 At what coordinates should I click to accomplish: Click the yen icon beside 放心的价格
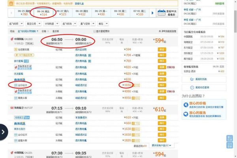pos(186,105)
